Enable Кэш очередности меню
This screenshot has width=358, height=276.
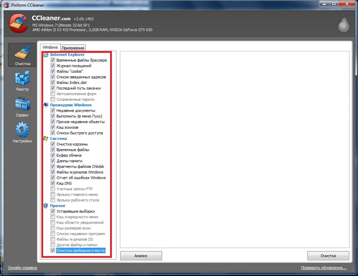pos(53,217)
